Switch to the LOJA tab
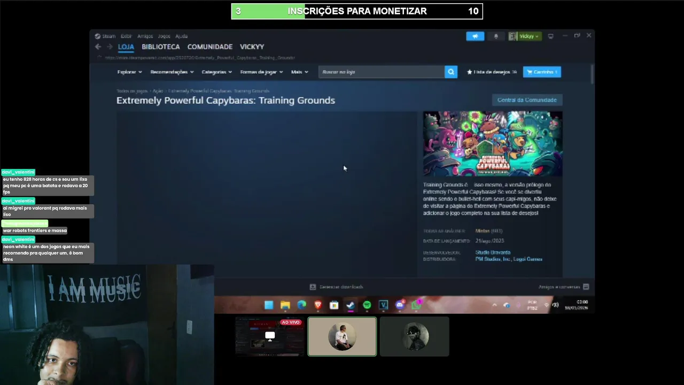 126,47
